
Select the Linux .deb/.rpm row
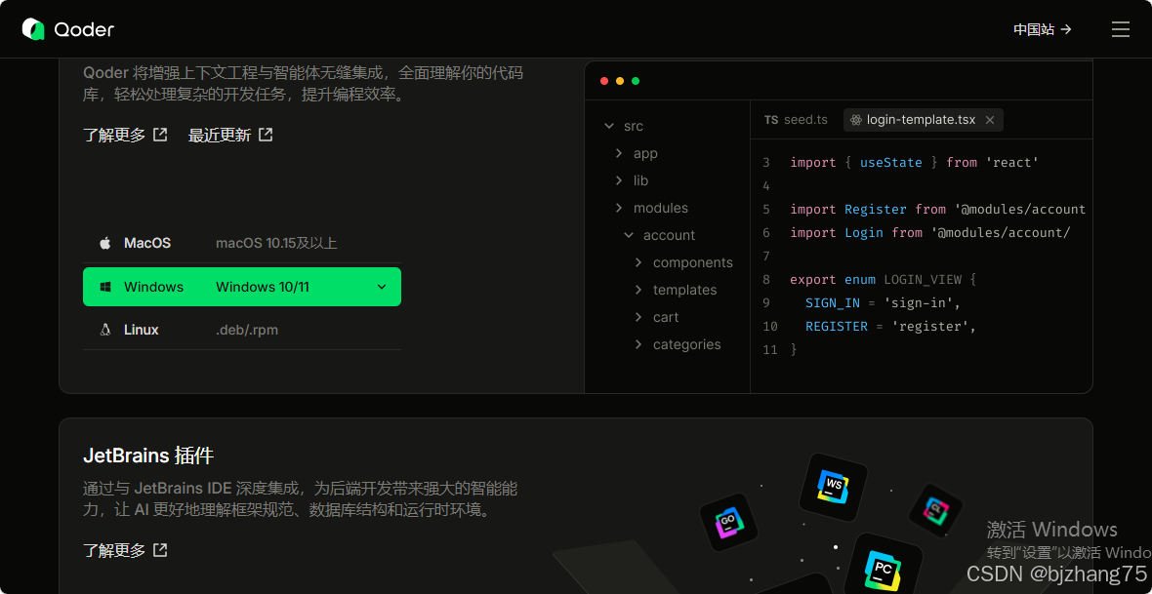(x=242, y=330)
